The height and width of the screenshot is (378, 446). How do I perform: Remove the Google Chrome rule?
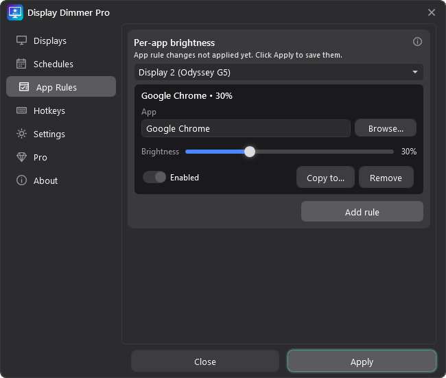pyautogui.click(x=386, y=178)
